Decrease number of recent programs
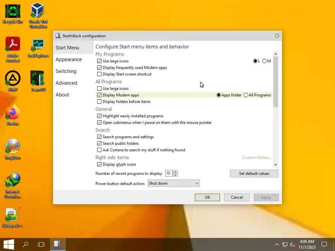The height and width of the screenshot is (251, 335). point(175,175)
